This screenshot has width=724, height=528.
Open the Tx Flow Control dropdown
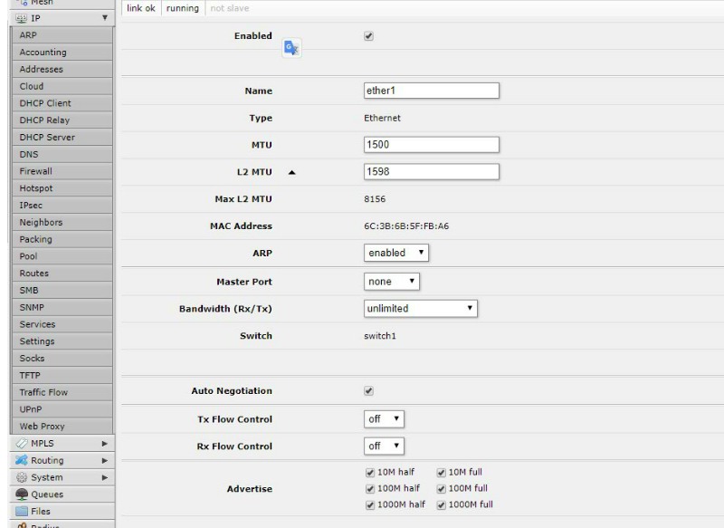[x=384, y=419]
